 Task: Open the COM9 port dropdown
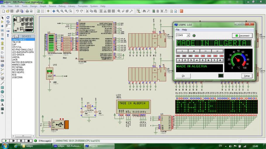point(188,35)
